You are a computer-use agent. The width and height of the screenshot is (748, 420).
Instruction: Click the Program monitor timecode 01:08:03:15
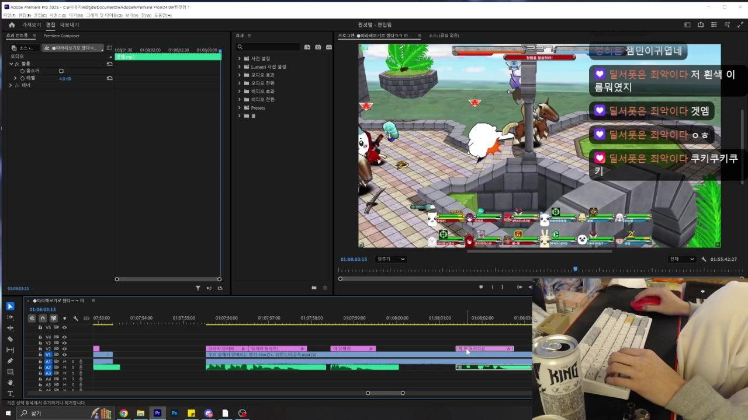click(354, 259)
